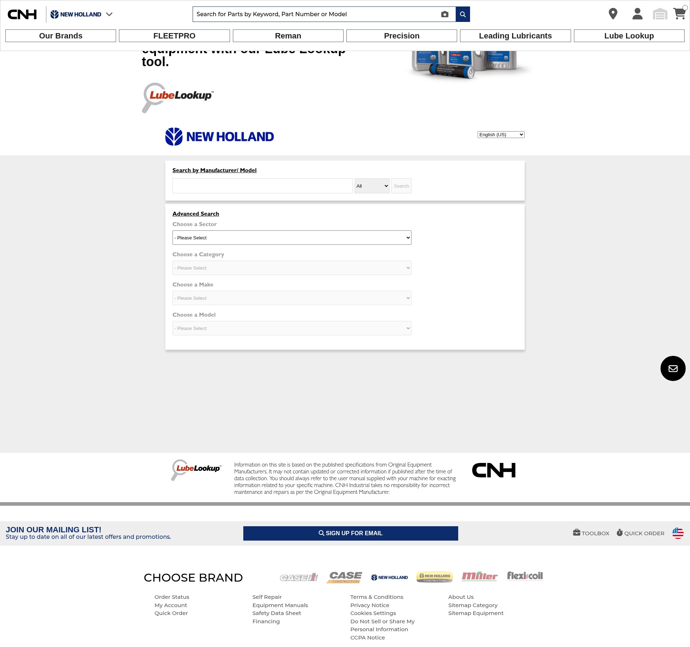This screenshot has width=690, height=647.
Task: Open the Choose a Make dropdown
Action: coord(292,298)
